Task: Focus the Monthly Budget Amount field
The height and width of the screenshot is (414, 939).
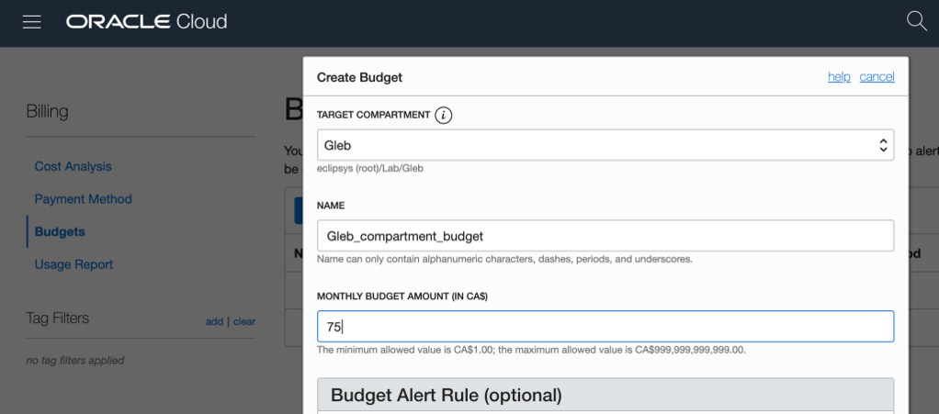Action: coord(605,327)
